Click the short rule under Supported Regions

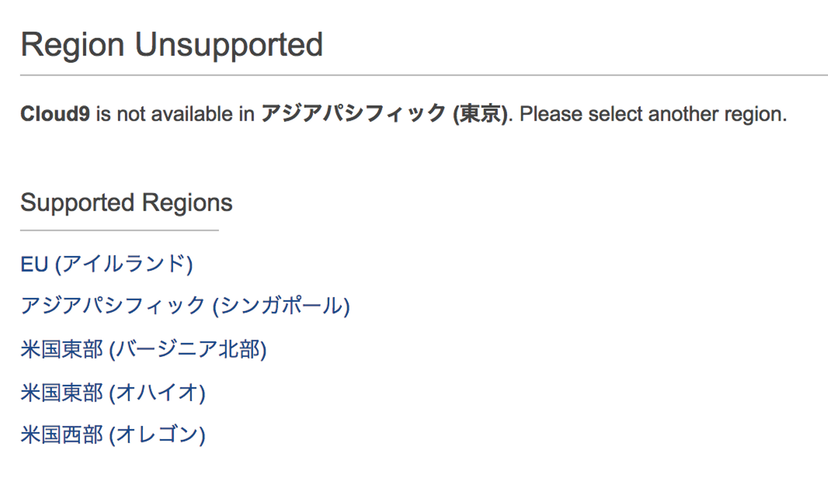coord(119,230)
